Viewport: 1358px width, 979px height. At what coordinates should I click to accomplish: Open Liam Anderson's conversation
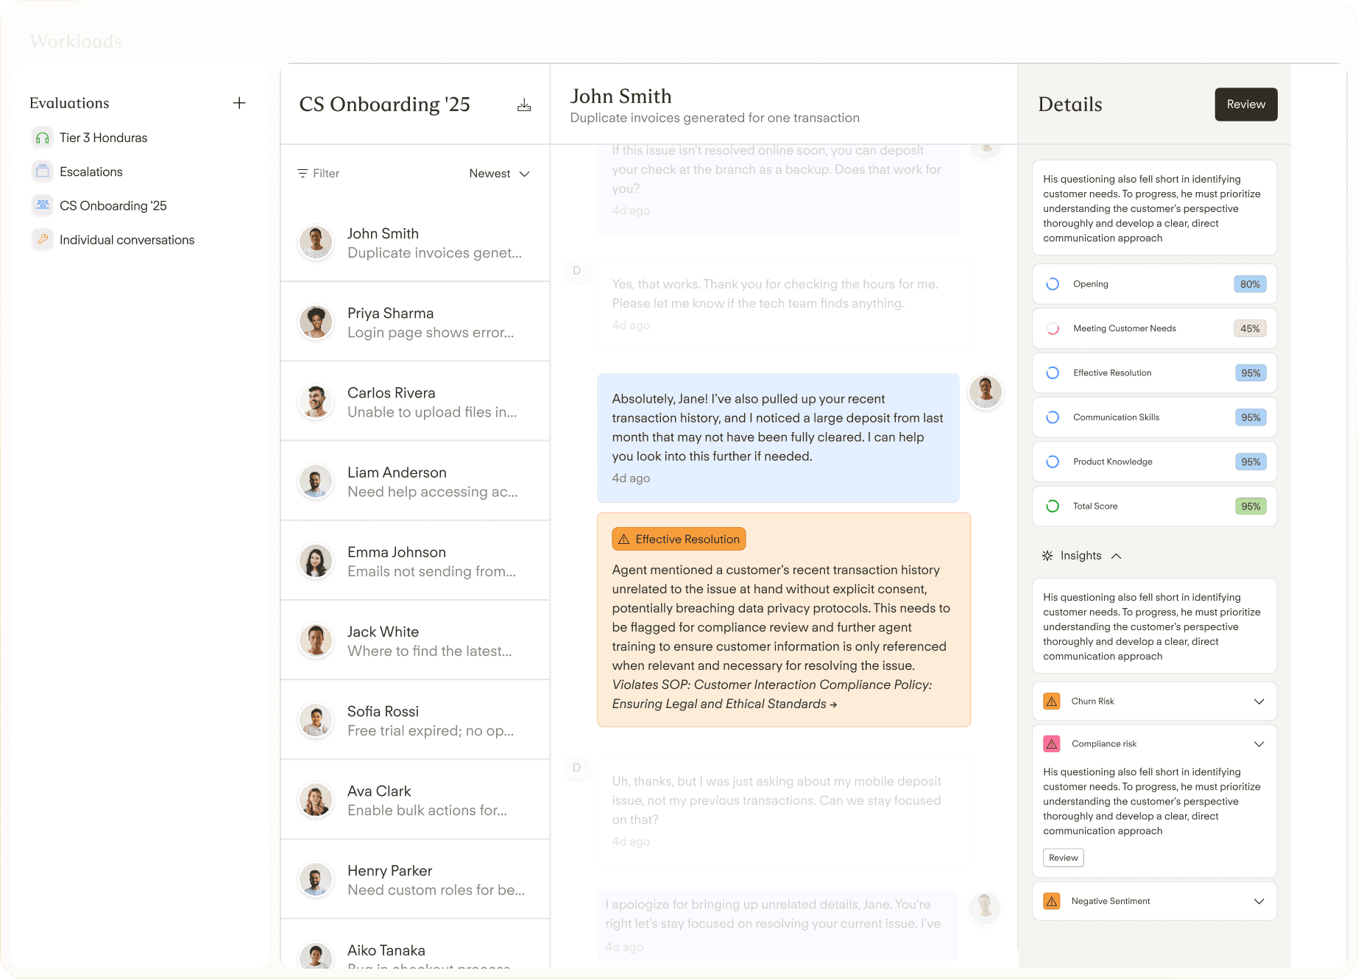[415, 481]
